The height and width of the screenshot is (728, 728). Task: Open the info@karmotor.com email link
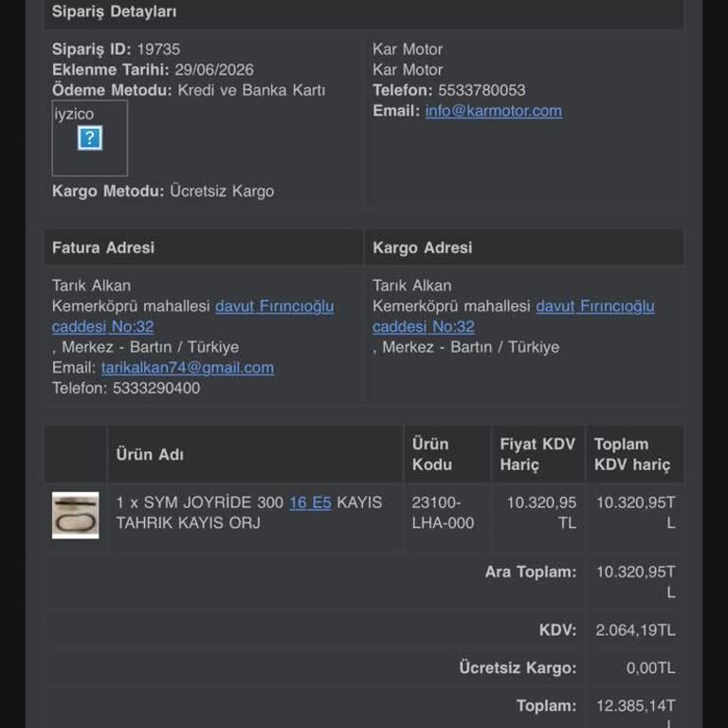coord(494,111)
